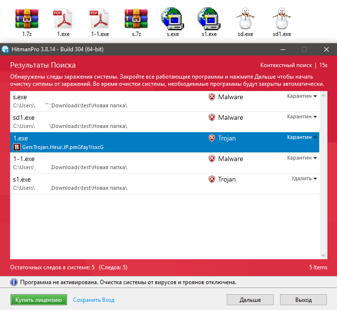Screen dimensions: 337x310
Task: Open the Карантин dropdown for s.exe
Action: [x=302, y=96]
